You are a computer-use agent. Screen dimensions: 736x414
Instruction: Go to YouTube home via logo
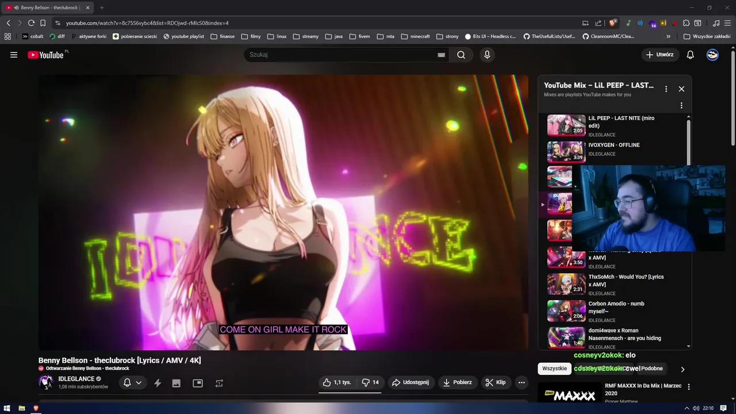pyautogui.click(x=45, y=55)
